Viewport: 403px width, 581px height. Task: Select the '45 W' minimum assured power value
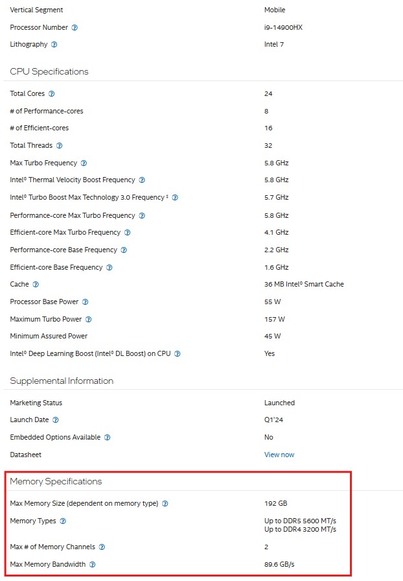pyautogui.click(x=273, y=336)
